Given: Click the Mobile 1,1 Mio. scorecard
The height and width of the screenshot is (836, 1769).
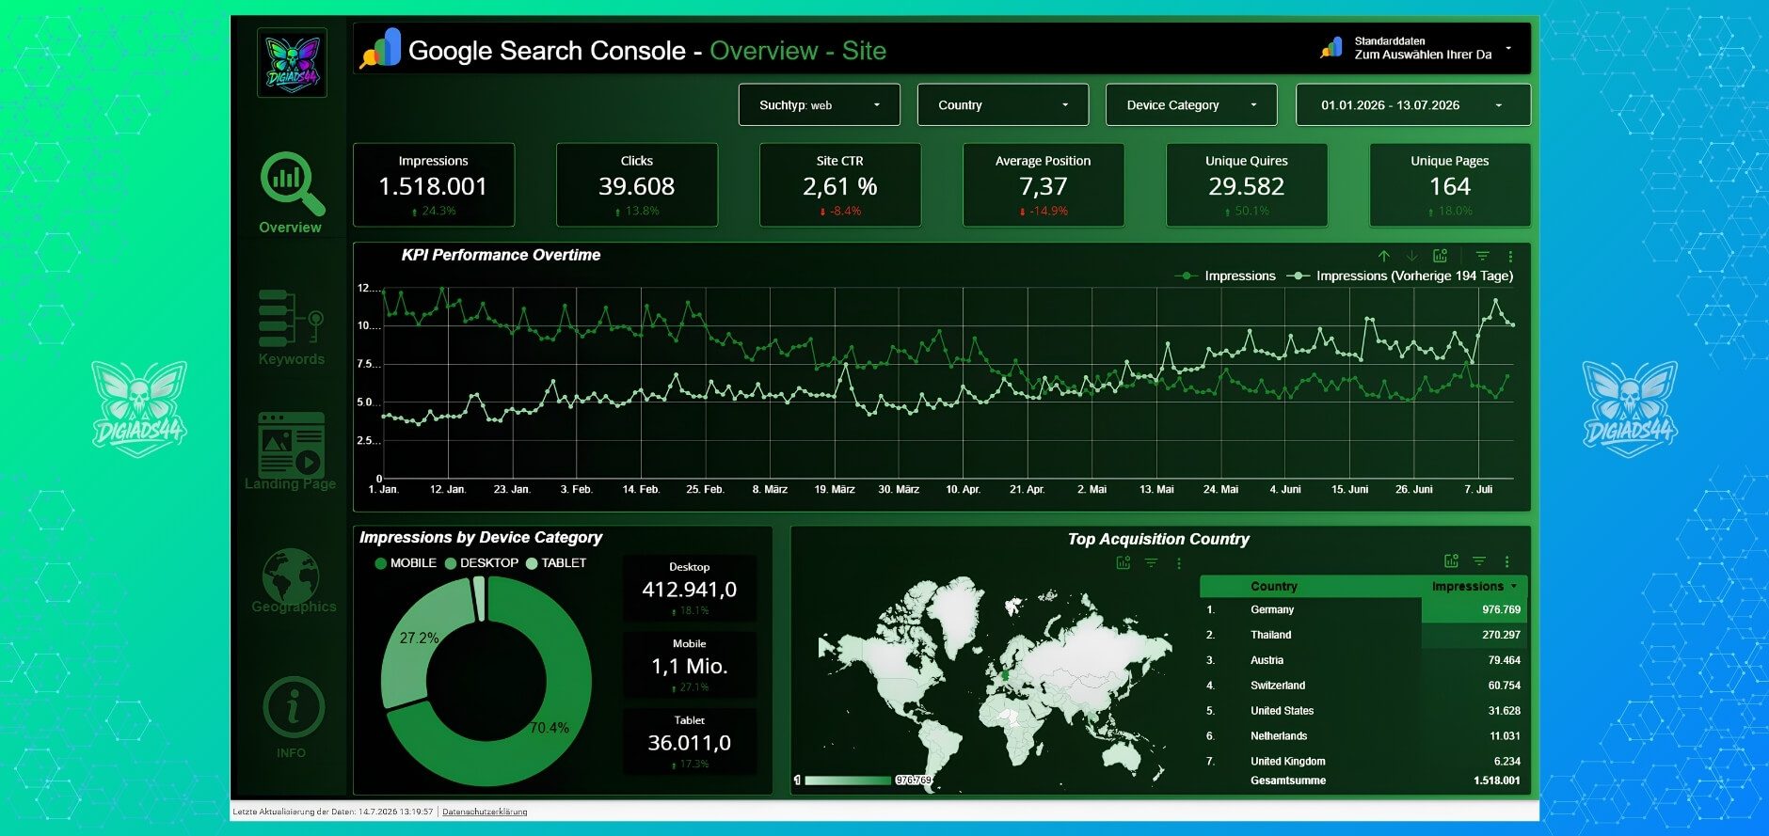Looking at the screenshot, I should (690, 665).
